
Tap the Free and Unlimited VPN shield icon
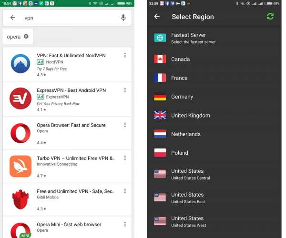(20, 199)
